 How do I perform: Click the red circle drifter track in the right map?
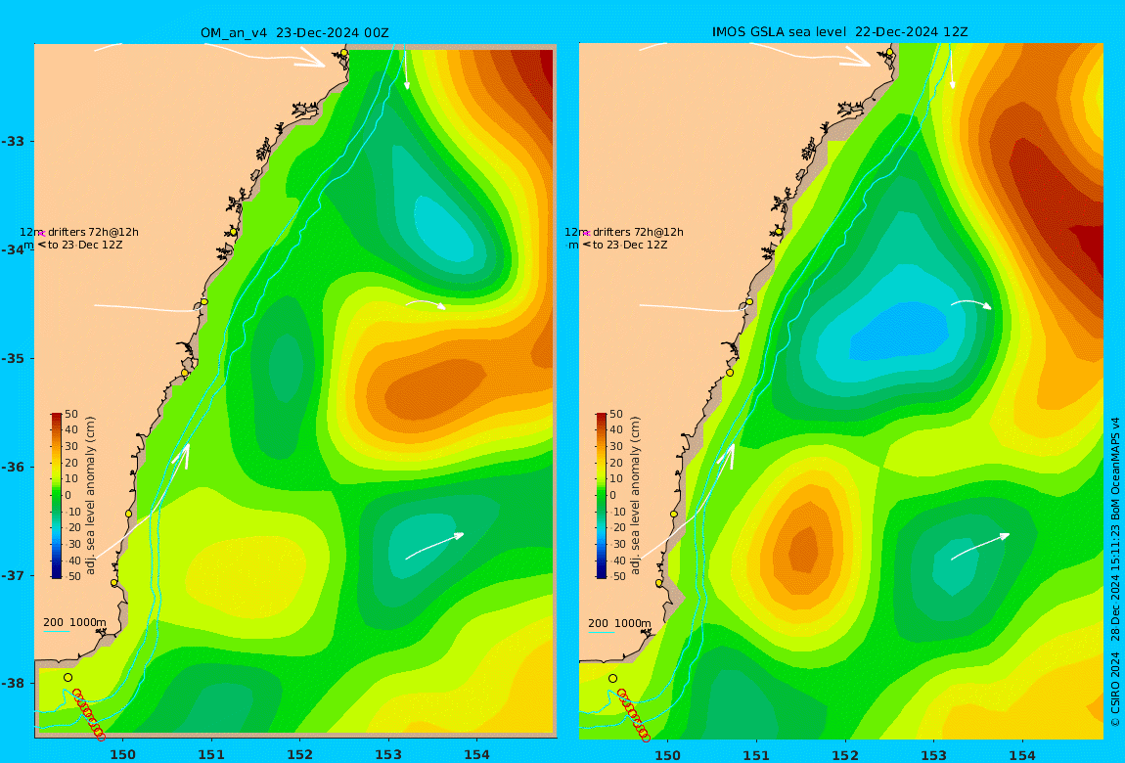click(634, 714)
